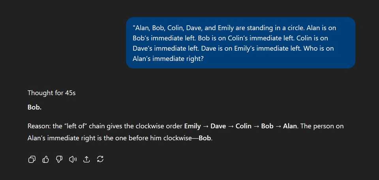Select the blue user message bubble

(240, 43)
